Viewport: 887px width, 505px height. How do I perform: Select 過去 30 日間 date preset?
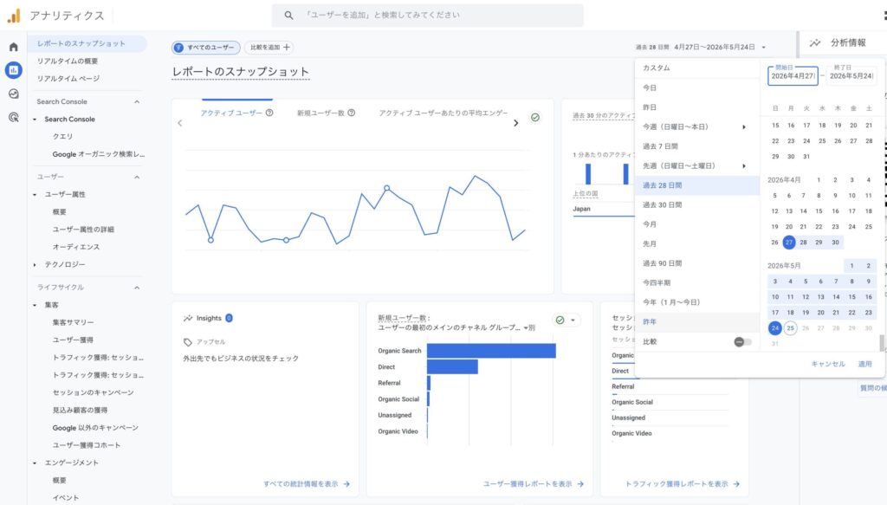point(697,204)
